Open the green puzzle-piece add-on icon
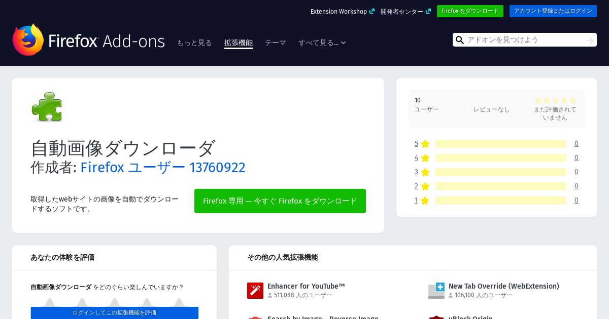 pyautogui.click(x=47, y=107)
